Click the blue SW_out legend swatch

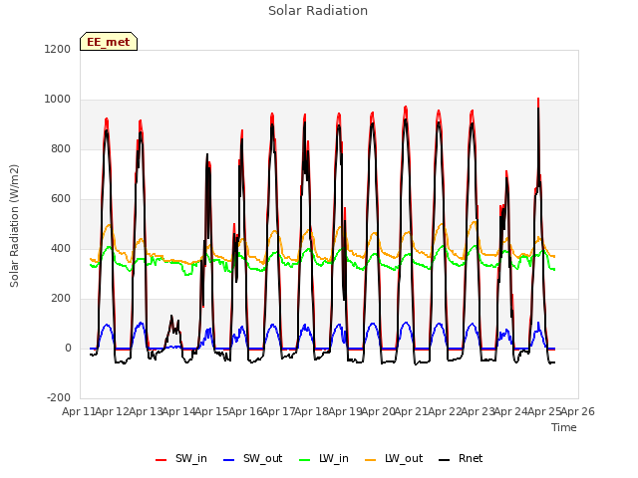pos(229,460)
